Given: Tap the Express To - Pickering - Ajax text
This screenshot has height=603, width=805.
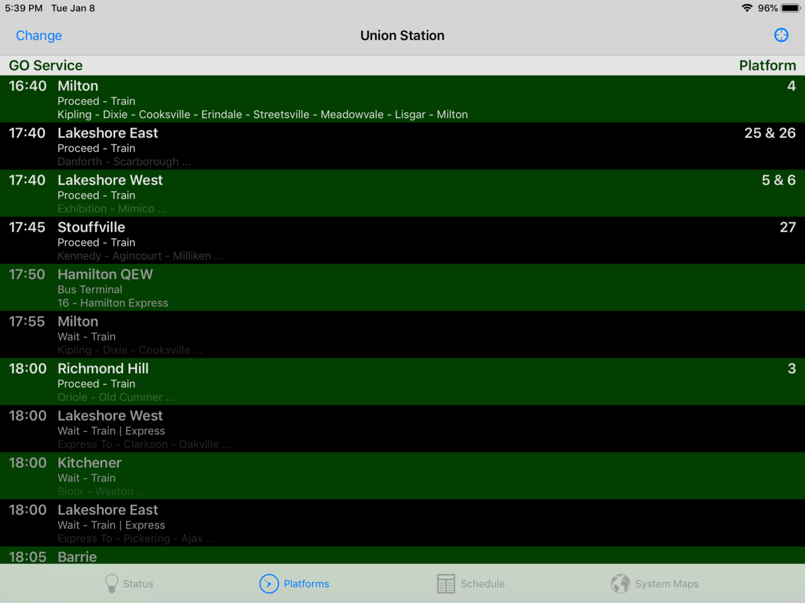Looking at the screenshot, I should [x=136, y=538].
